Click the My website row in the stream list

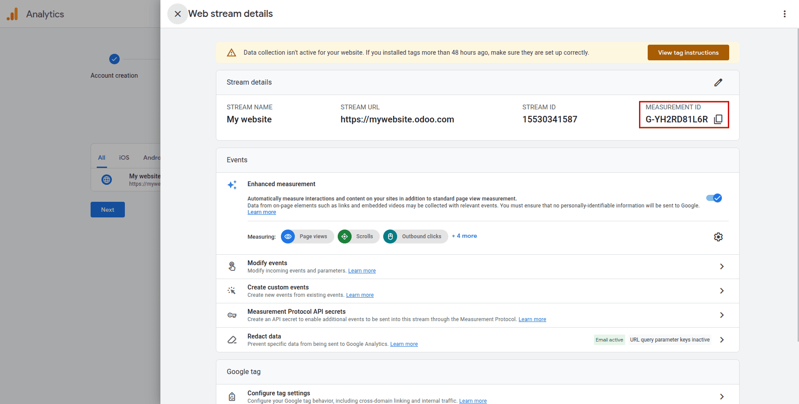(126, 180)
